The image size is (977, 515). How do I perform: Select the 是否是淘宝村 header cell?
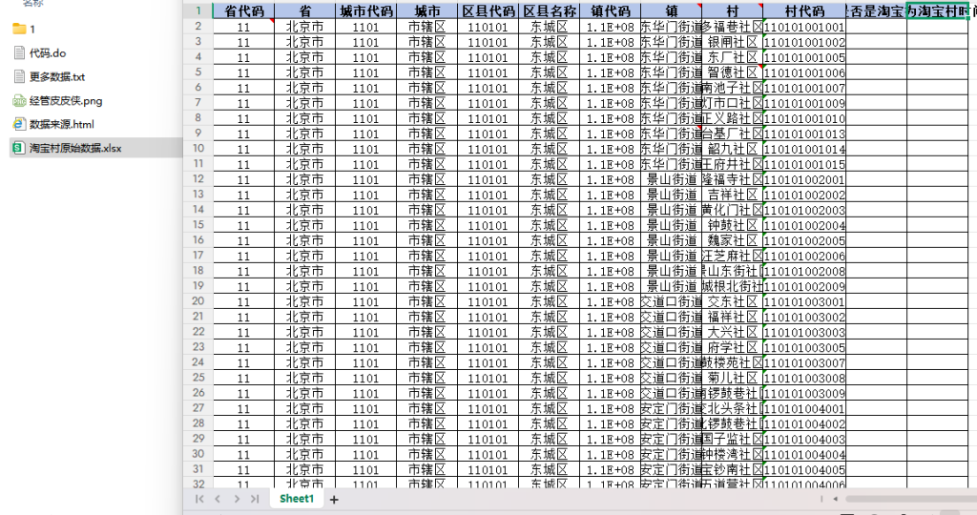(x=876, y=11)
